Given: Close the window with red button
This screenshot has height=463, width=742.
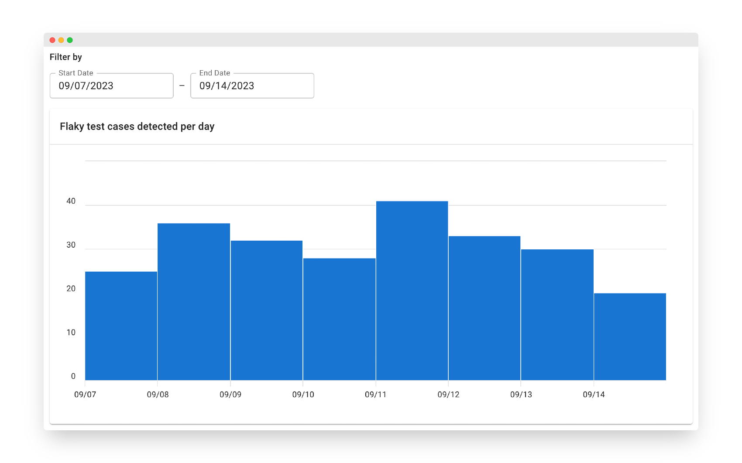Looking at the screenshot, I should tap(52, 40).
